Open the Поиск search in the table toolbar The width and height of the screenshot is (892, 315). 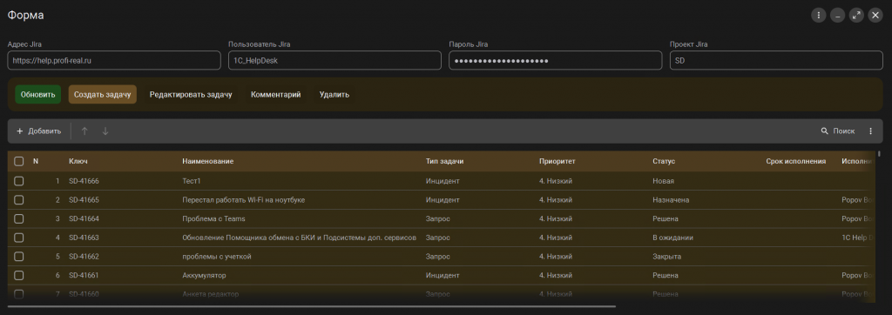(x=837, y=131)
